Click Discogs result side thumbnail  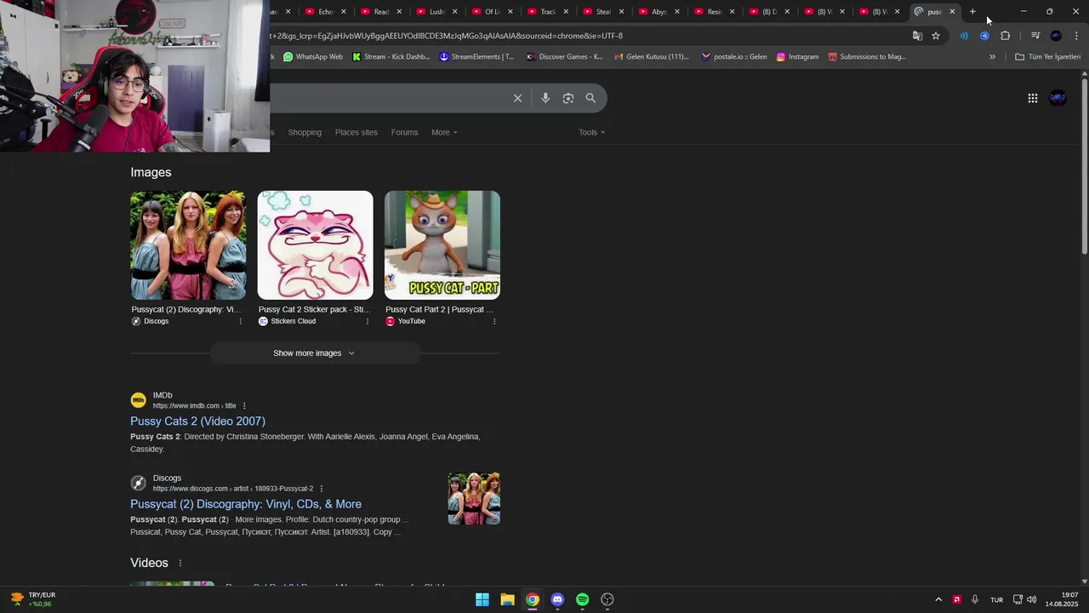point(474,498)
